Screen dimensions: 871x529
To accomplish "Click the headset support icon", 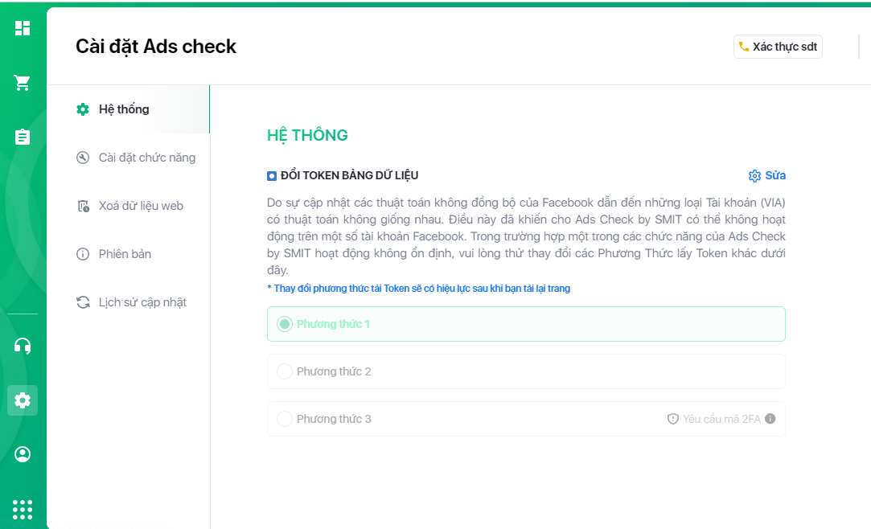I will (23, 346).
